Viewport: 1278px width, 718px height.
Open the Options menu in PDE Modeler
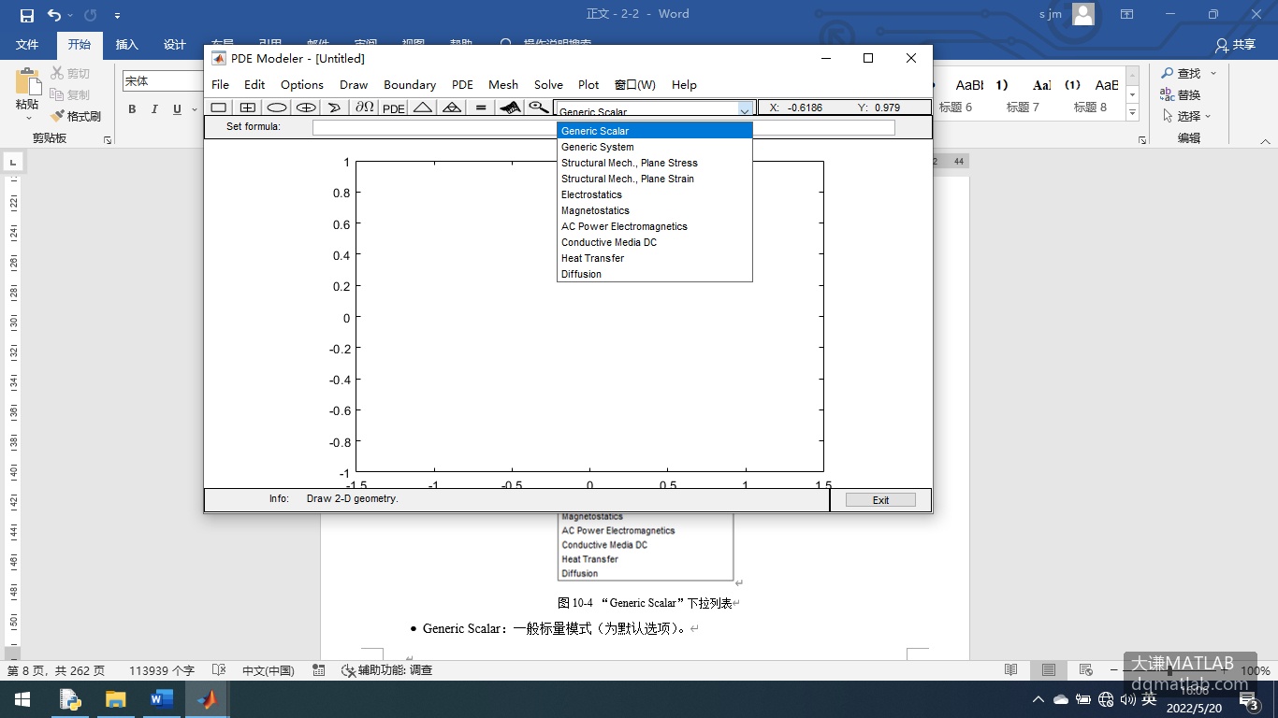tap(302, 84)
